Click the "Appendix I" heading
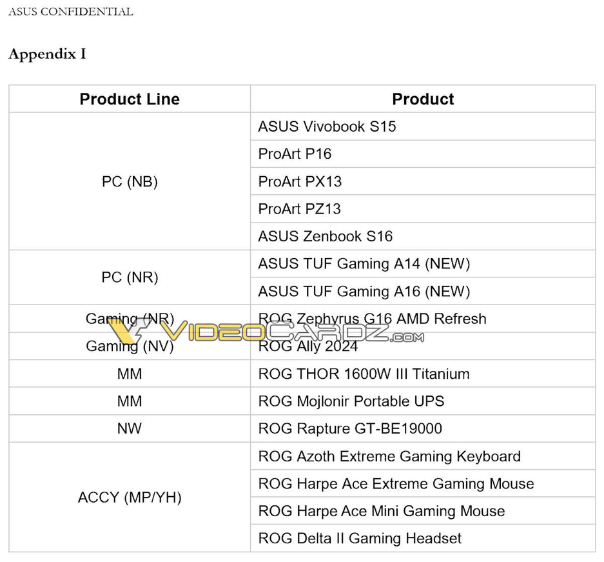 click(47, 54)
